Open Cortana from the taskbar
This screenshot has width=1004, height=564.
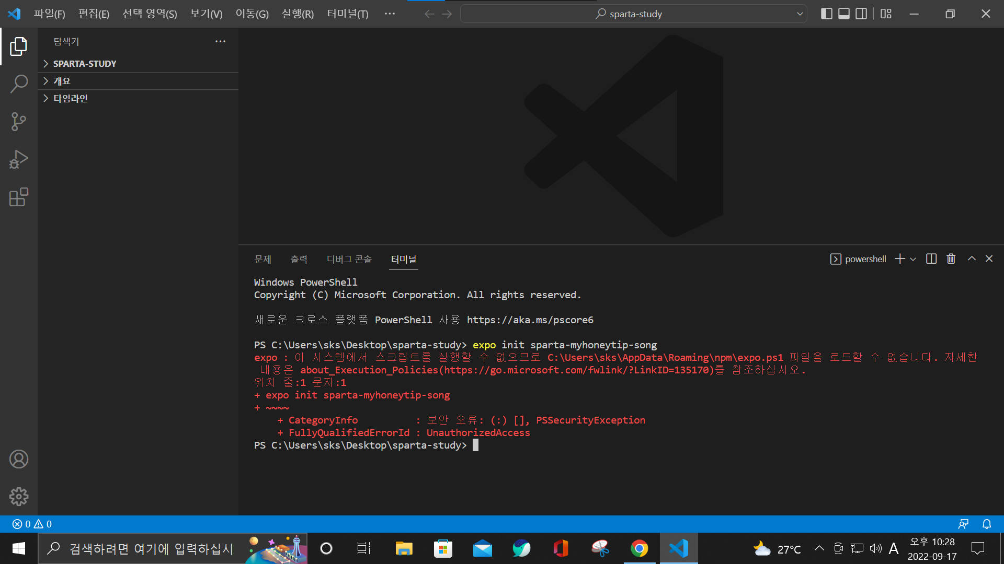(326, 548)
